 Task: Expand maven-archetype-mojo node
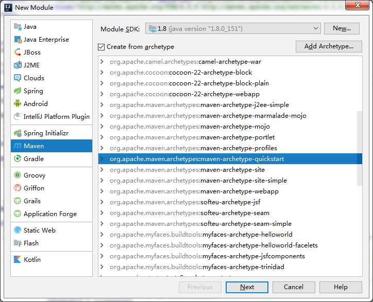(102, 126)
